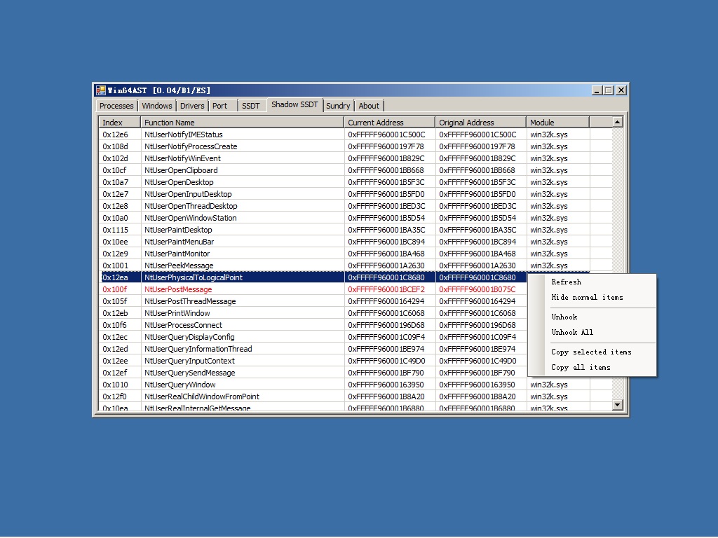Show the About tab

369,106
